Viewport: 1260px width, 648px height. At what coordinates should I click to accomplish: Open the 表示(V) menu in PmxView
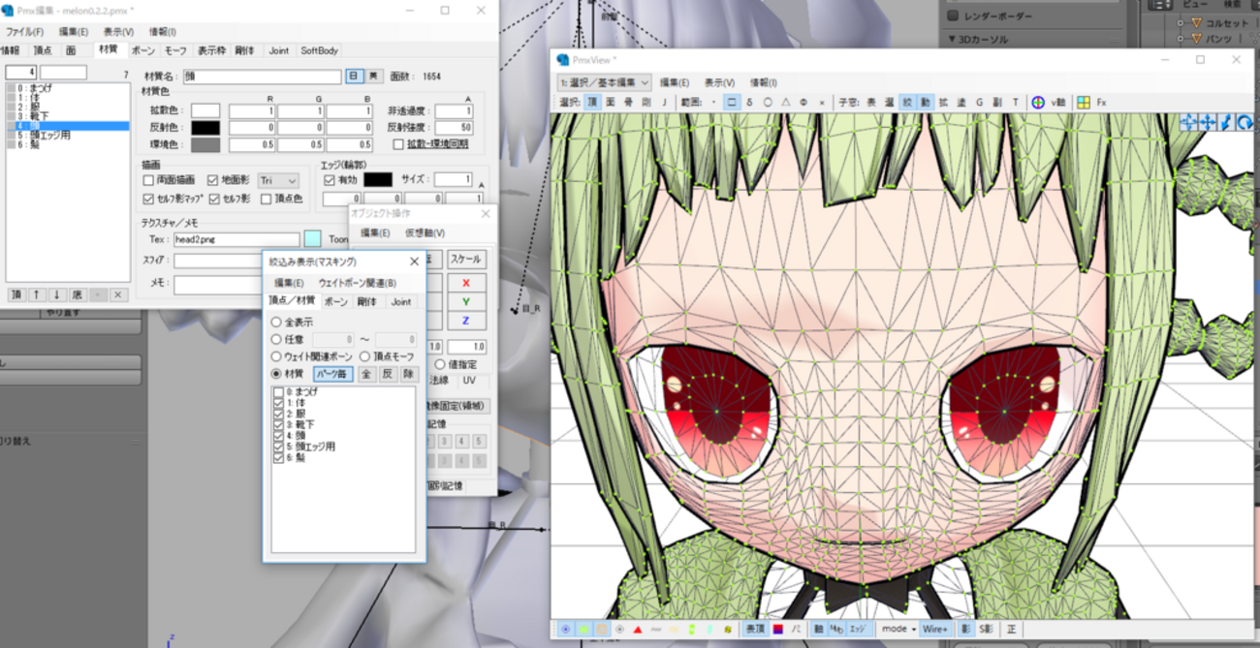click(x=719, y=83)
